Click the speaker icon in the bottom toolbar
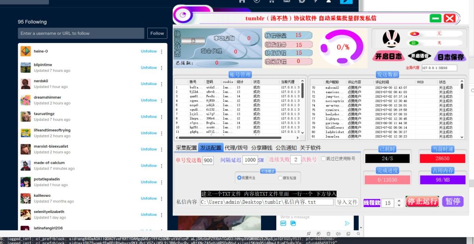The width and height of the screenshot is (474, 244). pos(338,234)
